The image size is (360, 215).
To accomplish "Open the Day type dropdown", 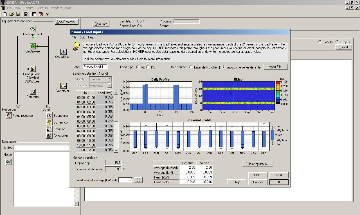I will 100,85.
